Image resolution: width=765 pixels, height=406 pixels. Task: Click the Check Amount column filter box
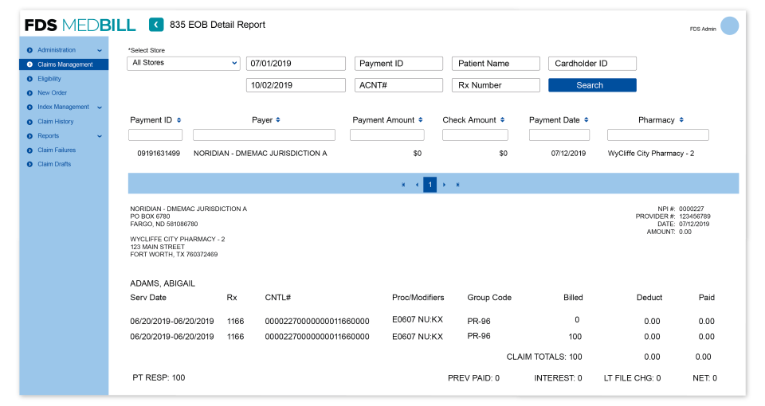tap(475, 135)
